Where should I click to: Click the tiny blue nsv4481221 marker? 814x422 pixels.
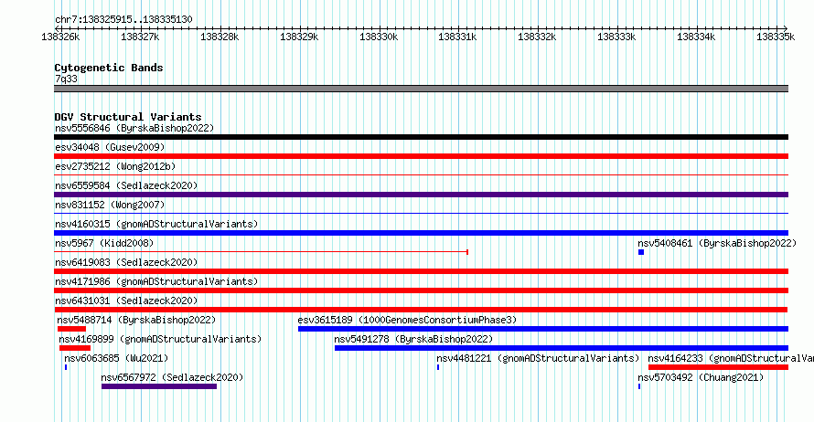(438, 367)
